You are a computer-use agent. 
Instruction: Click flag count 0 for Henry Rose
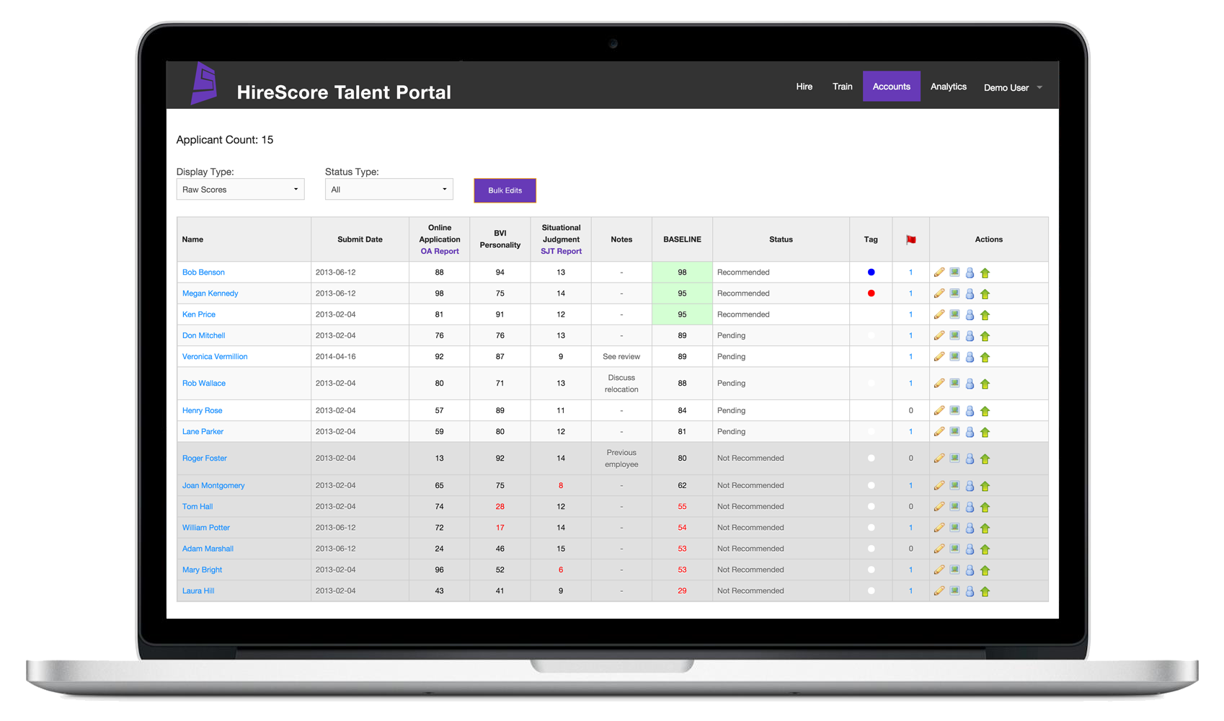[910, 410]
